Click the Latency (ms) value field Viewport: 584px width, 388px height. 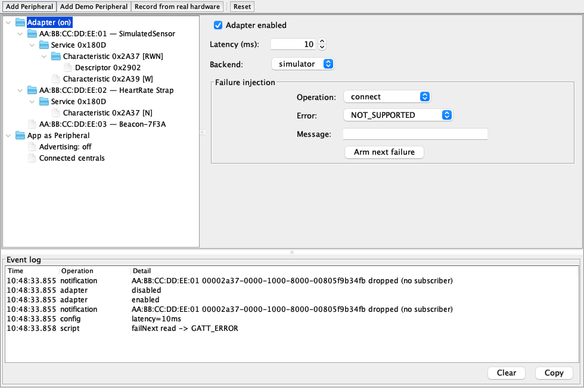[293, 44]
